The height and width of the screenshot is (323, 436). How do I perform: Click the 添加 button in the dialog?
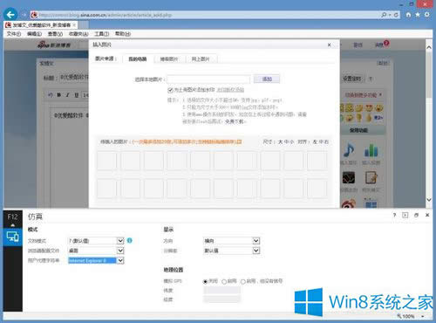coord(267,79)
